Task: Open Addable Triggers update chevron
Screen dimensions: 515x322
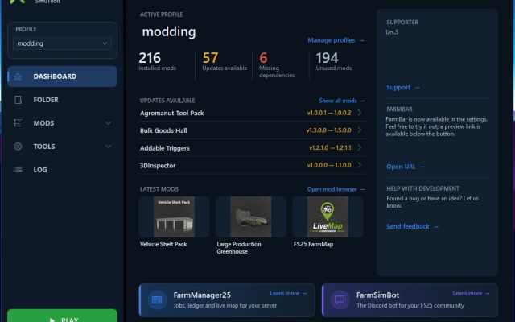Action: 360,147
